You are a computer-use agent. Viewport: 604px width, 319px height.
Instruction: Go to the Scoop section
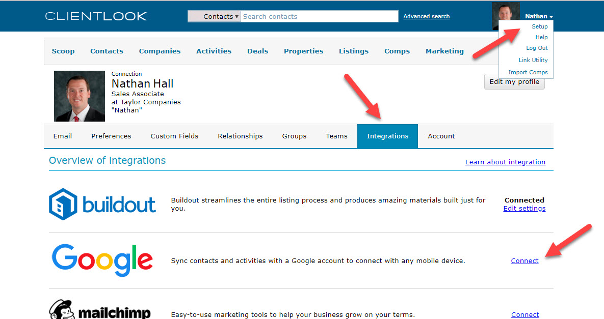[x=63, y=51]
